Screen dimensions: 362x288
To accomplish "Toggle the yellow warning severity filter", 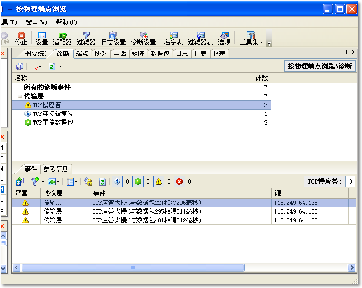I will click(x=159, y=181).
